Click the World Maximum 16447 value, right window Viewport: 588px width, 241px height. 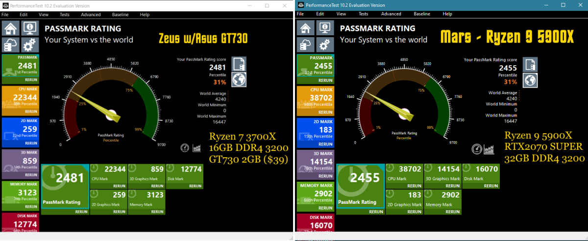510,120
